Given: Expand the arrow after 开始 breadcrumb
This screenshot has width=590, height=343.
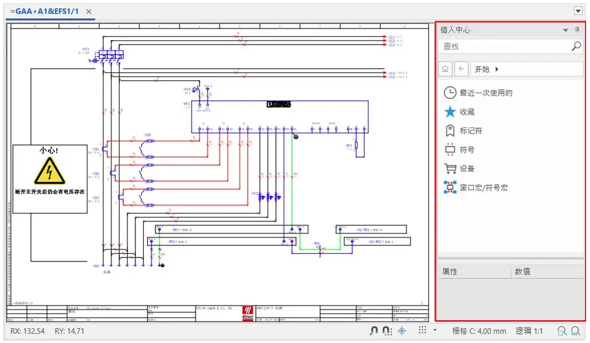Looking at the screenshot, I should 497,69.
